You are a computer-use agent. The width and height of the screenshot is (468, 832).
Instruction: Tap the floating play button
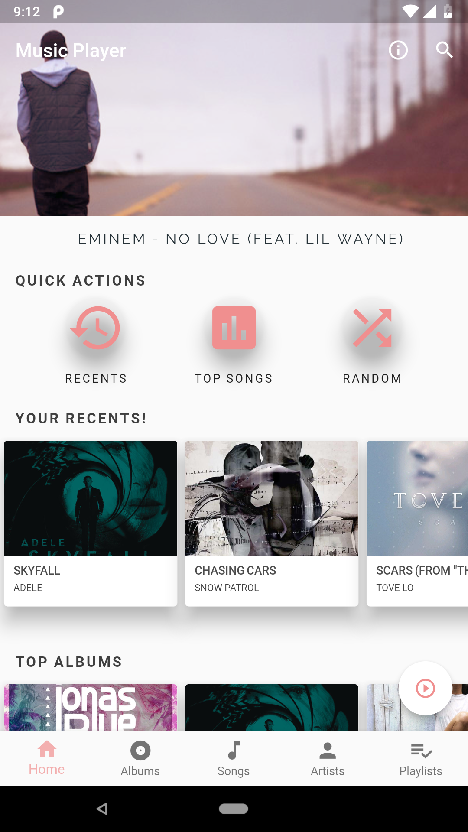(425, 688)
